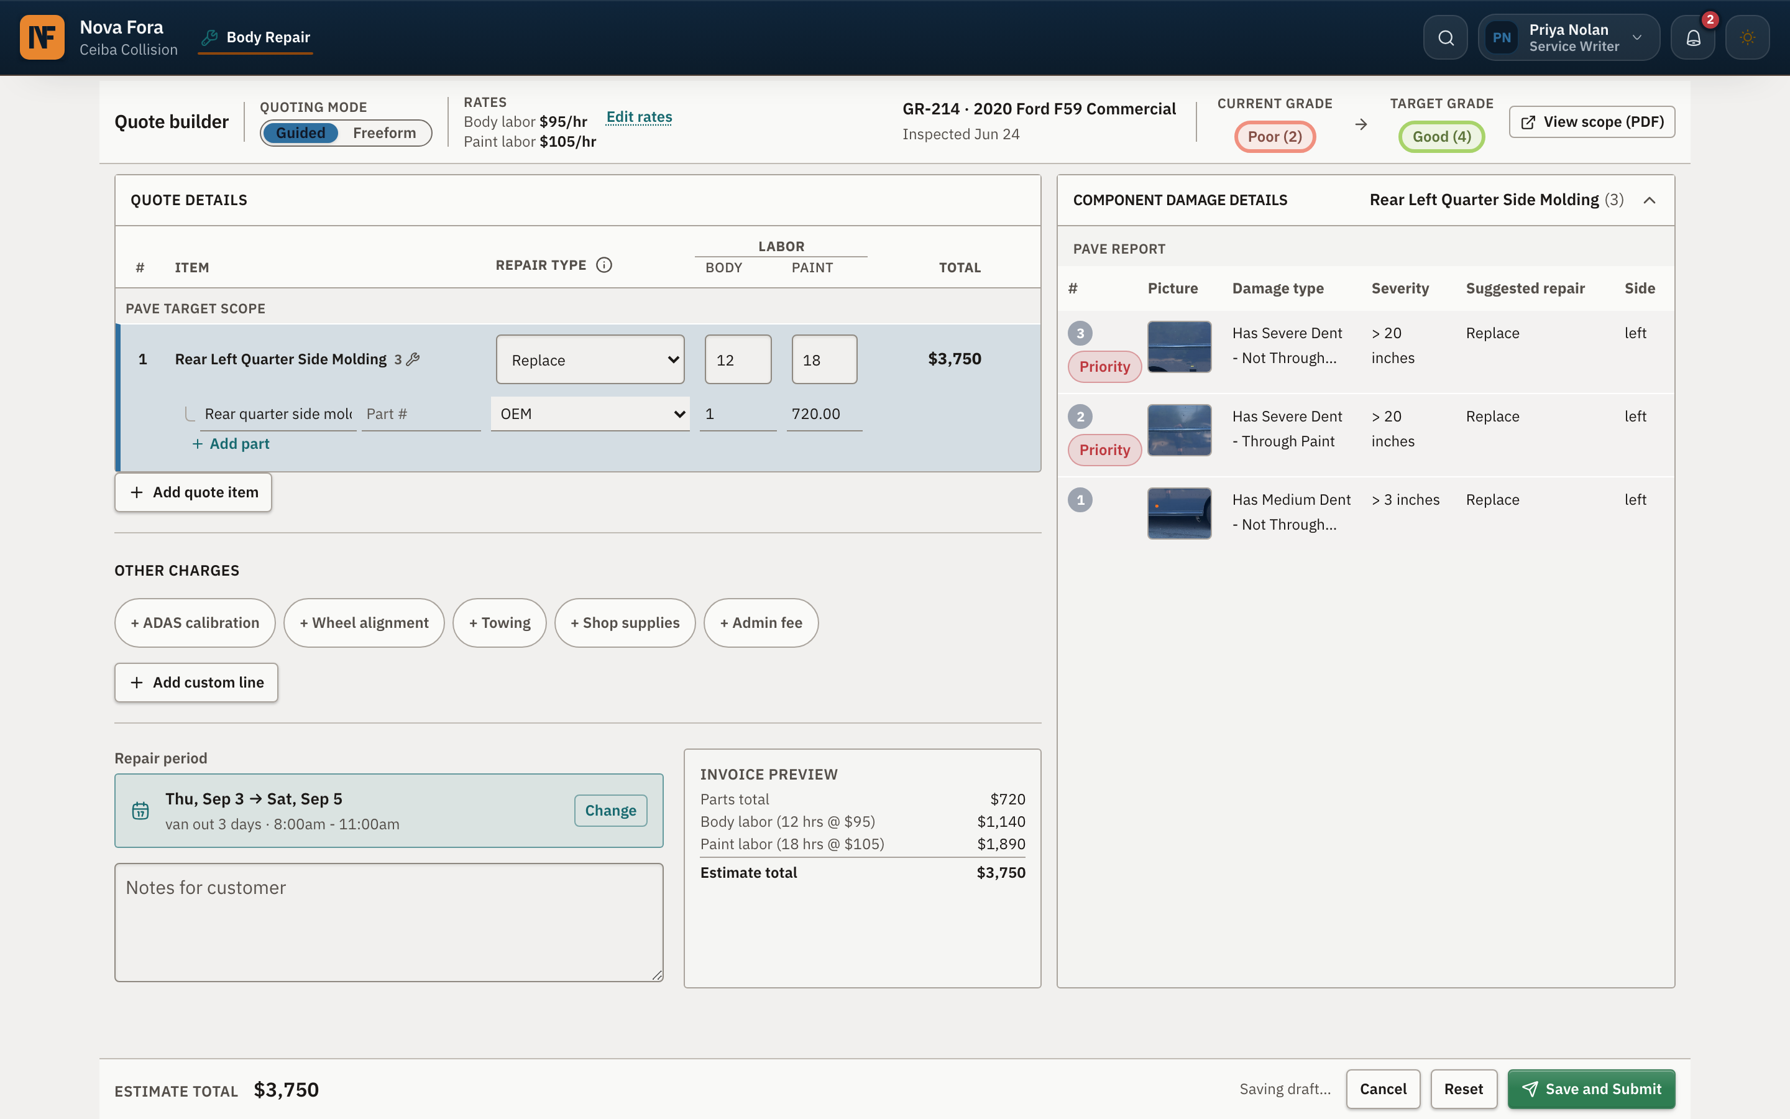Toggle light theme sun icon
Screen dimensions: 1790x1119
tap(1747, 38)
